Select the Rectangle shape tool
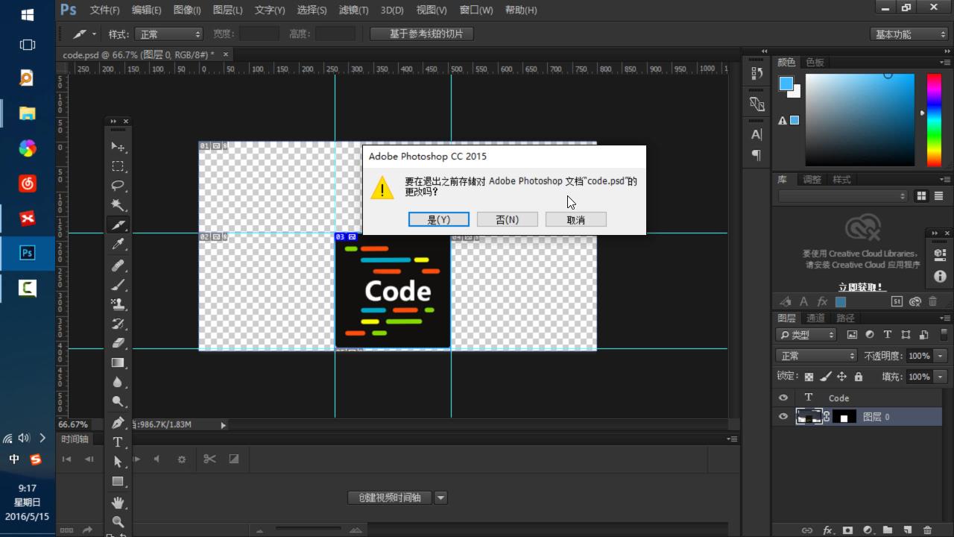954x537 pixels. click(118, 482)
